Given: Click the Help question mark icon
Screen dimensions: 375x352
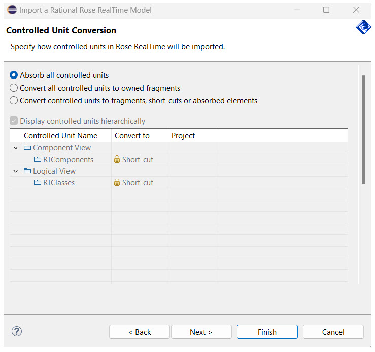Looking at the screenshot, I should click(x=17, y=332).
